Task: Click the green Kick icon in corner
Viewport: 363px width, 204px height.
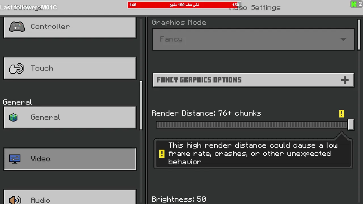Action: pos(354,4)
